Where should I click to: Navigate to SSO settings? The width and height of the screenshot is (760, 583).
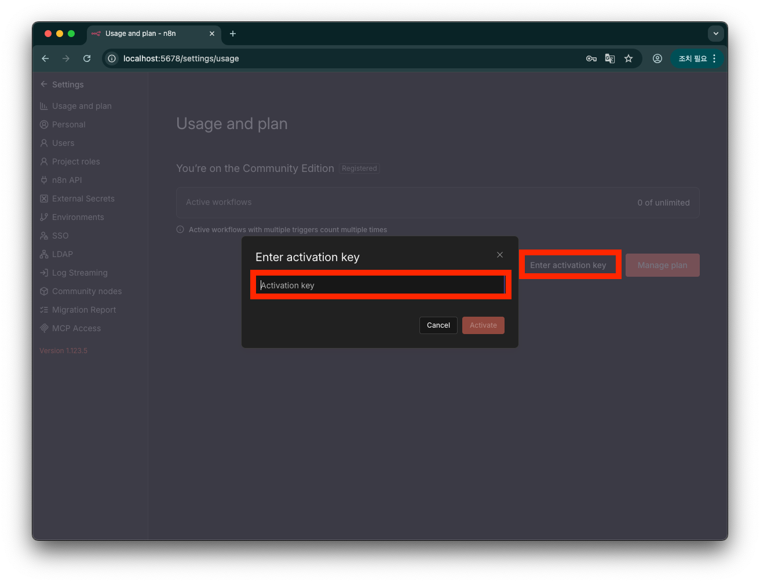click(x=60, y=236)
